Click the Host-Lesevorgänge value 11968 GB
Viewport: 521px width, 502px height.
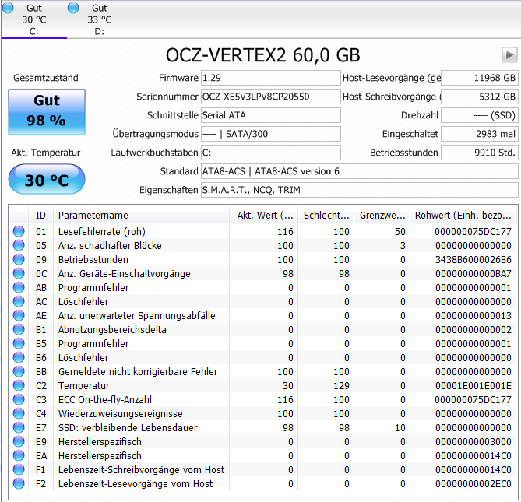click(480, 78)
